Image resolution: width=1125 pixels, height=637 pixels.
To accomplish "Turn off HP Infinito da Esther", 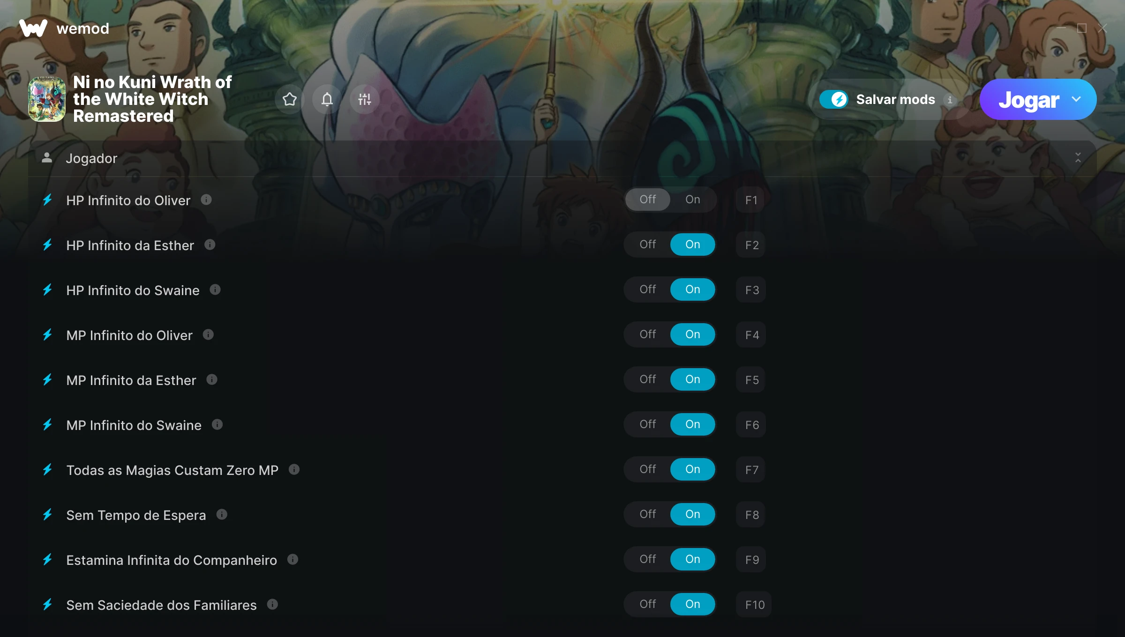I will (x=648, y=244).
